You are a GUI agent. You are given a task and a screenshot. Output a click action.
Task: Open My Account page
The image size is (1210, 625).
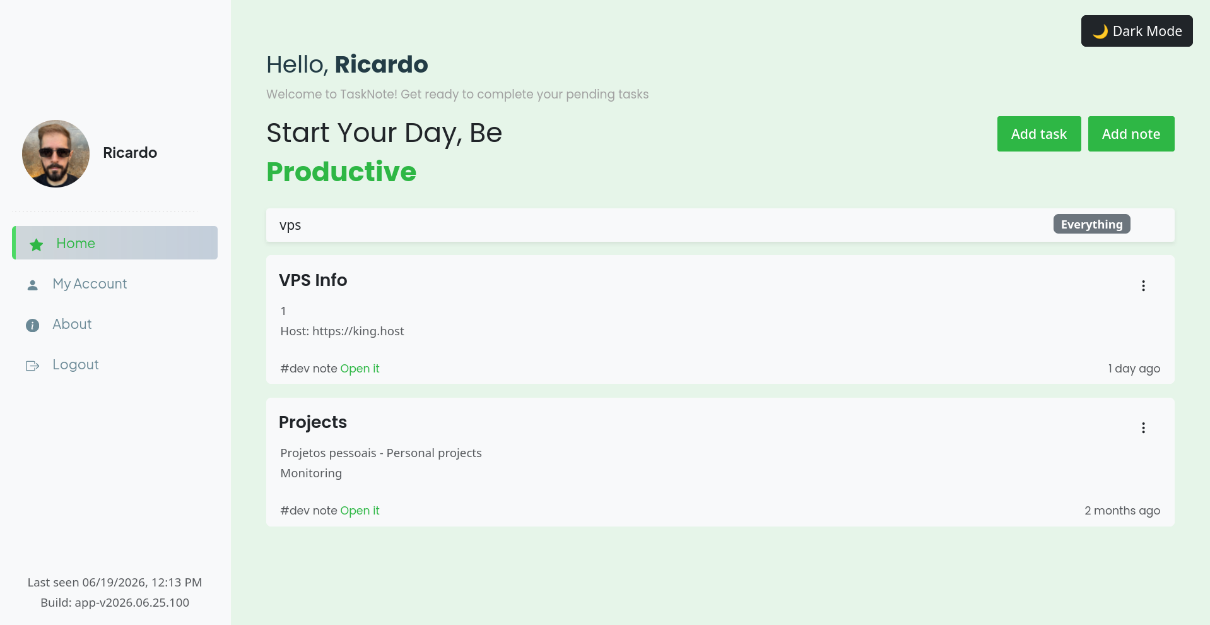coord(90,284)
